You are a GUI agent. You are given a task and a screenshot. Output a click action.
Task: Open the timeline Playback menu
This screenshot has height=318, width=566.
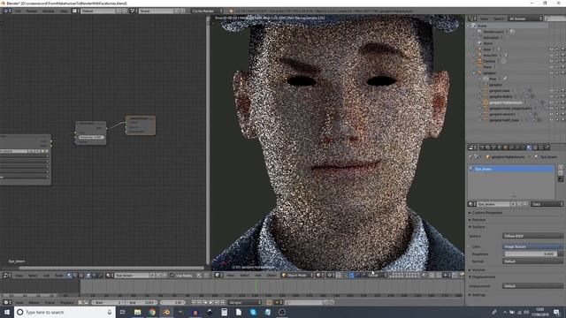(x=67, y=302)
